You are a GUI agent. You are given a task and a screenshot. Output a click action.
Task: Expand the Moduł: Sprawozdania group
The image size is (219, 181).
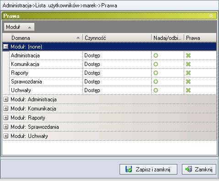(5, 127)
